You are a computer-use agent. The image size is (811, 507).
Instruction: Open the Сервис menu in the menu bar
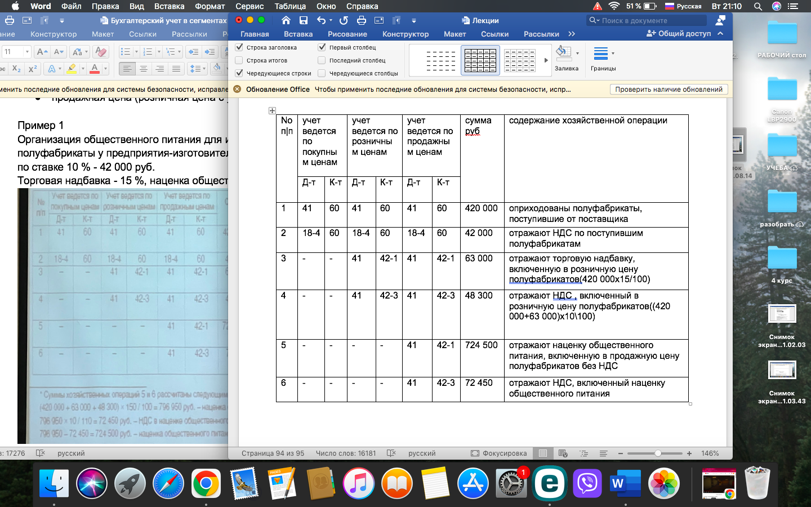[x=249, y=6]
